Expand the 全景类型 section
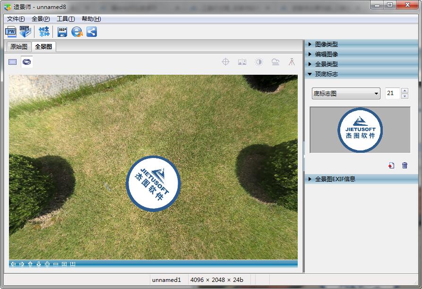The width and height of the screenshot is (422, 289). tap(362, 64)
